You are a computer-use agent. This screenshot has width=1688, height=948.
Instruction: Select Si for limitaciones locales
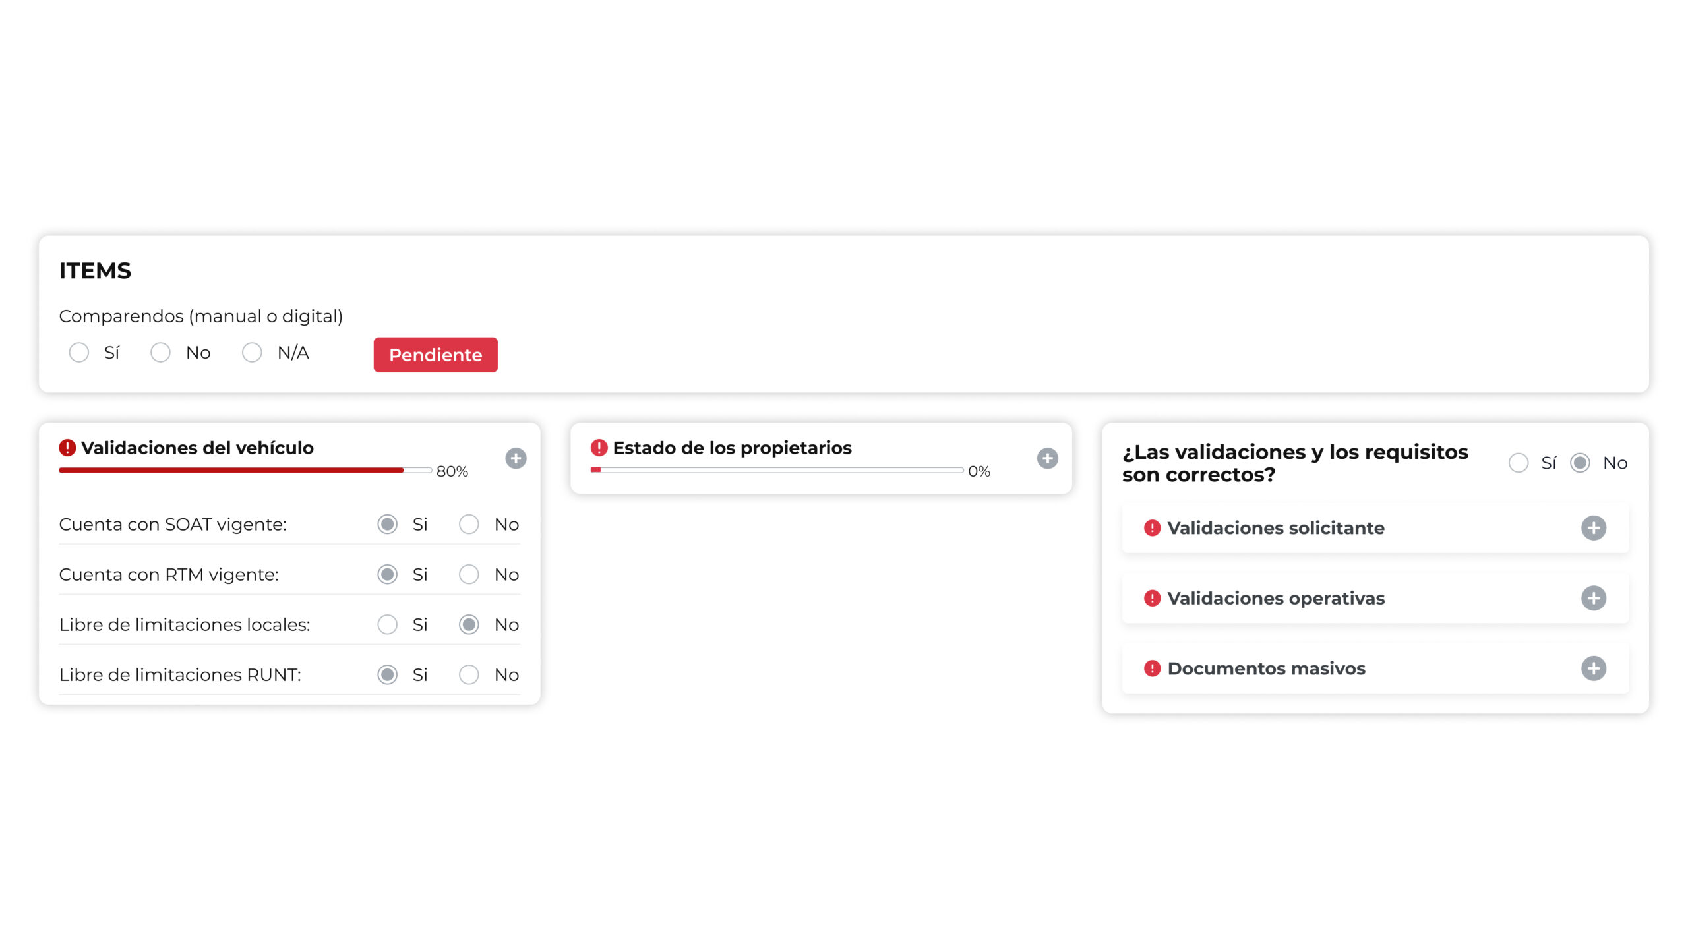388,624
